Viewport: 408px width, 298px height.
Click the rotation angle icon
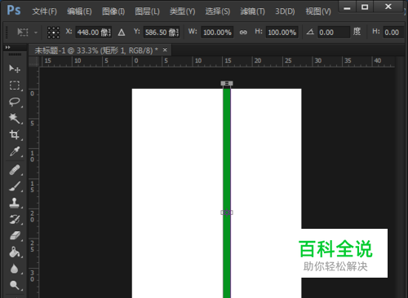pyautogui.click(x=310, y=32)
